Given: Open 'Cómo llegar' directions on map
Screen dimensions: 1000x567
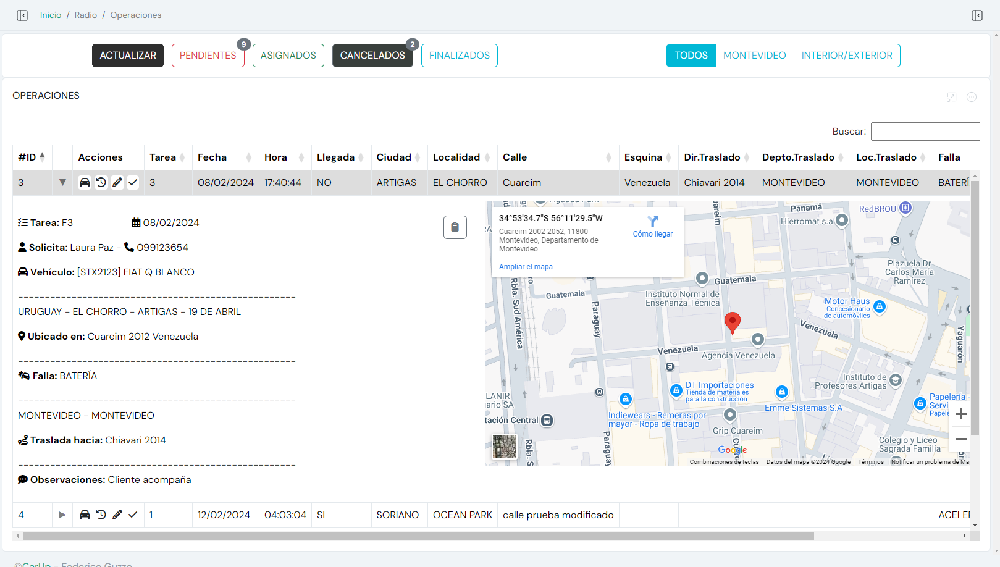Looking at the screenshot, I should [x=652, y=227].
